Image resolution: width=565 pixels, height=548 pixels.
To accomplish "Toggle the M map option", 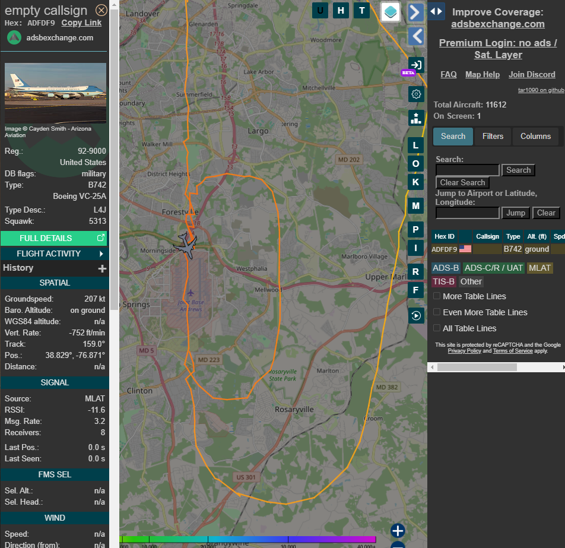I will click(x=415, y=206).
